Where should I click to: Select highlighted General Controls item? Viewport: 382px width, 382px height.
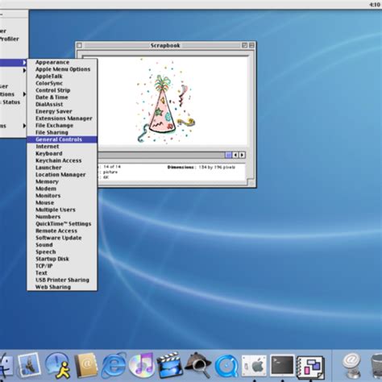(62, 139)
